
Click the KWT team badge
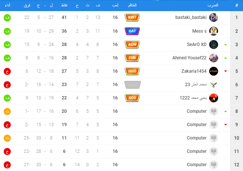pyautogui.click(x=132, y=17)
